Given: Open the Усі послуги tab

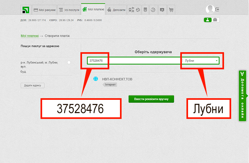Looking at the screenshot, I should pyautogui.click(x=69, y=10).
